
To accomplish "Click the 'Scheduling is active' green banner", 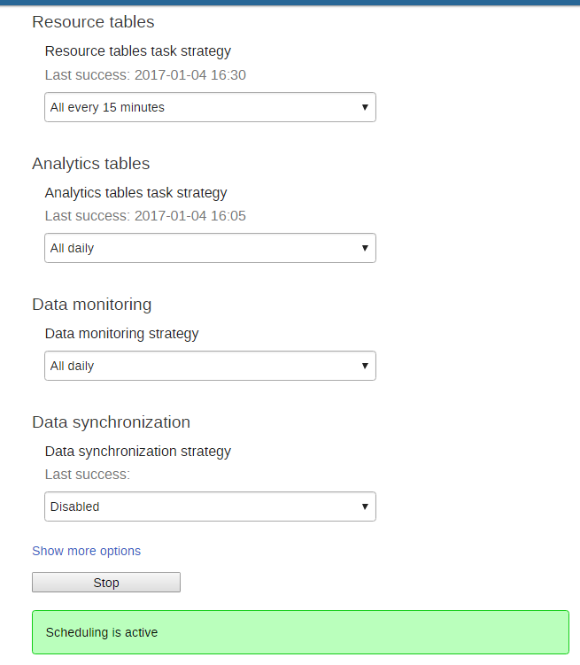I will pos(300,632).
